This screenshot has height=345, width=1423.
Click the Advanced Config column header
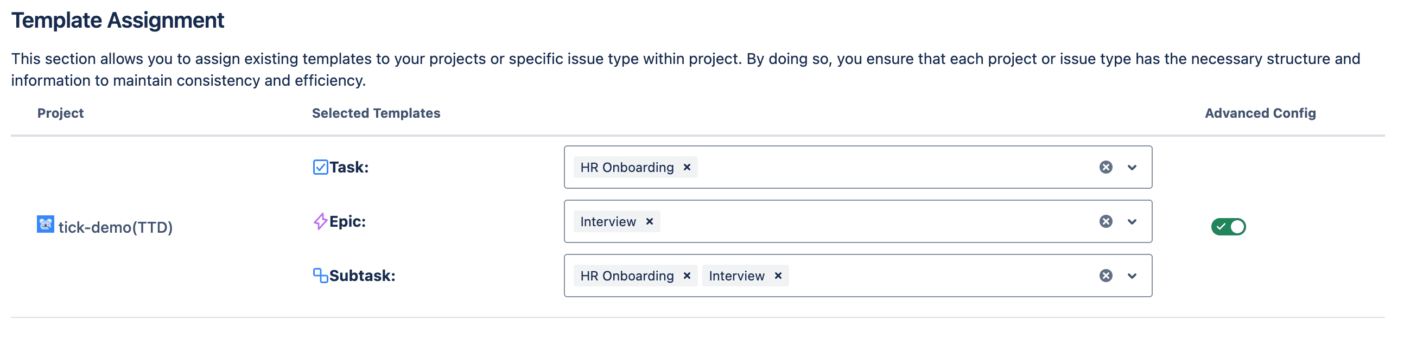coord(1260,113)
